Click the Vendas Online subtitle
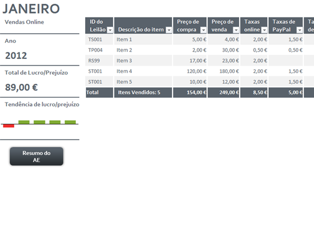Image resolution: width=314 pixels, height=242 pixels. point(24,22)
